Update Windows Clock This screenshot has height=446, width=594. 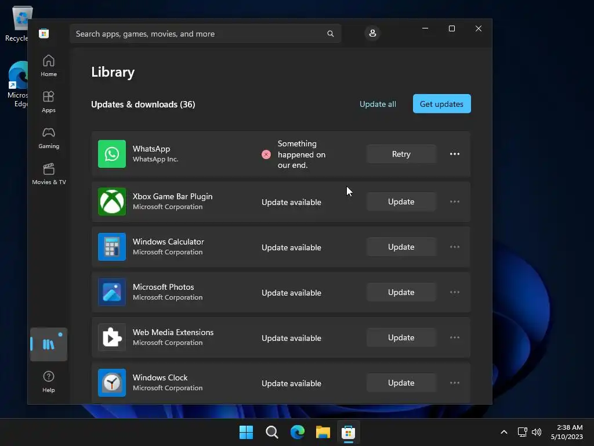pos(401,383)
